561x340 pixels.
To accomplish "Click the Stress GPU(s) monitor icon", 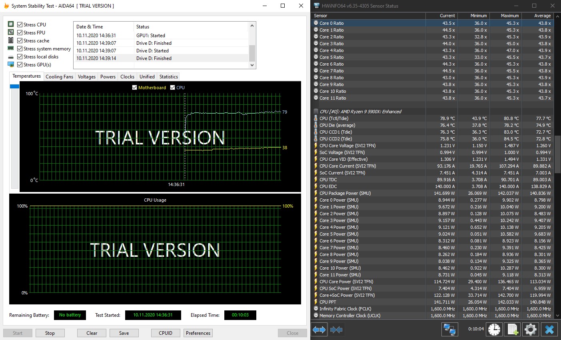I will 11,64.
